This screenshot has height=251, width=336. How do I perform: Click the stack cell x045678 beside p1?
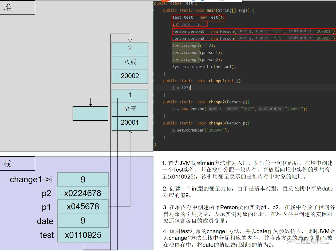(82, 207)
